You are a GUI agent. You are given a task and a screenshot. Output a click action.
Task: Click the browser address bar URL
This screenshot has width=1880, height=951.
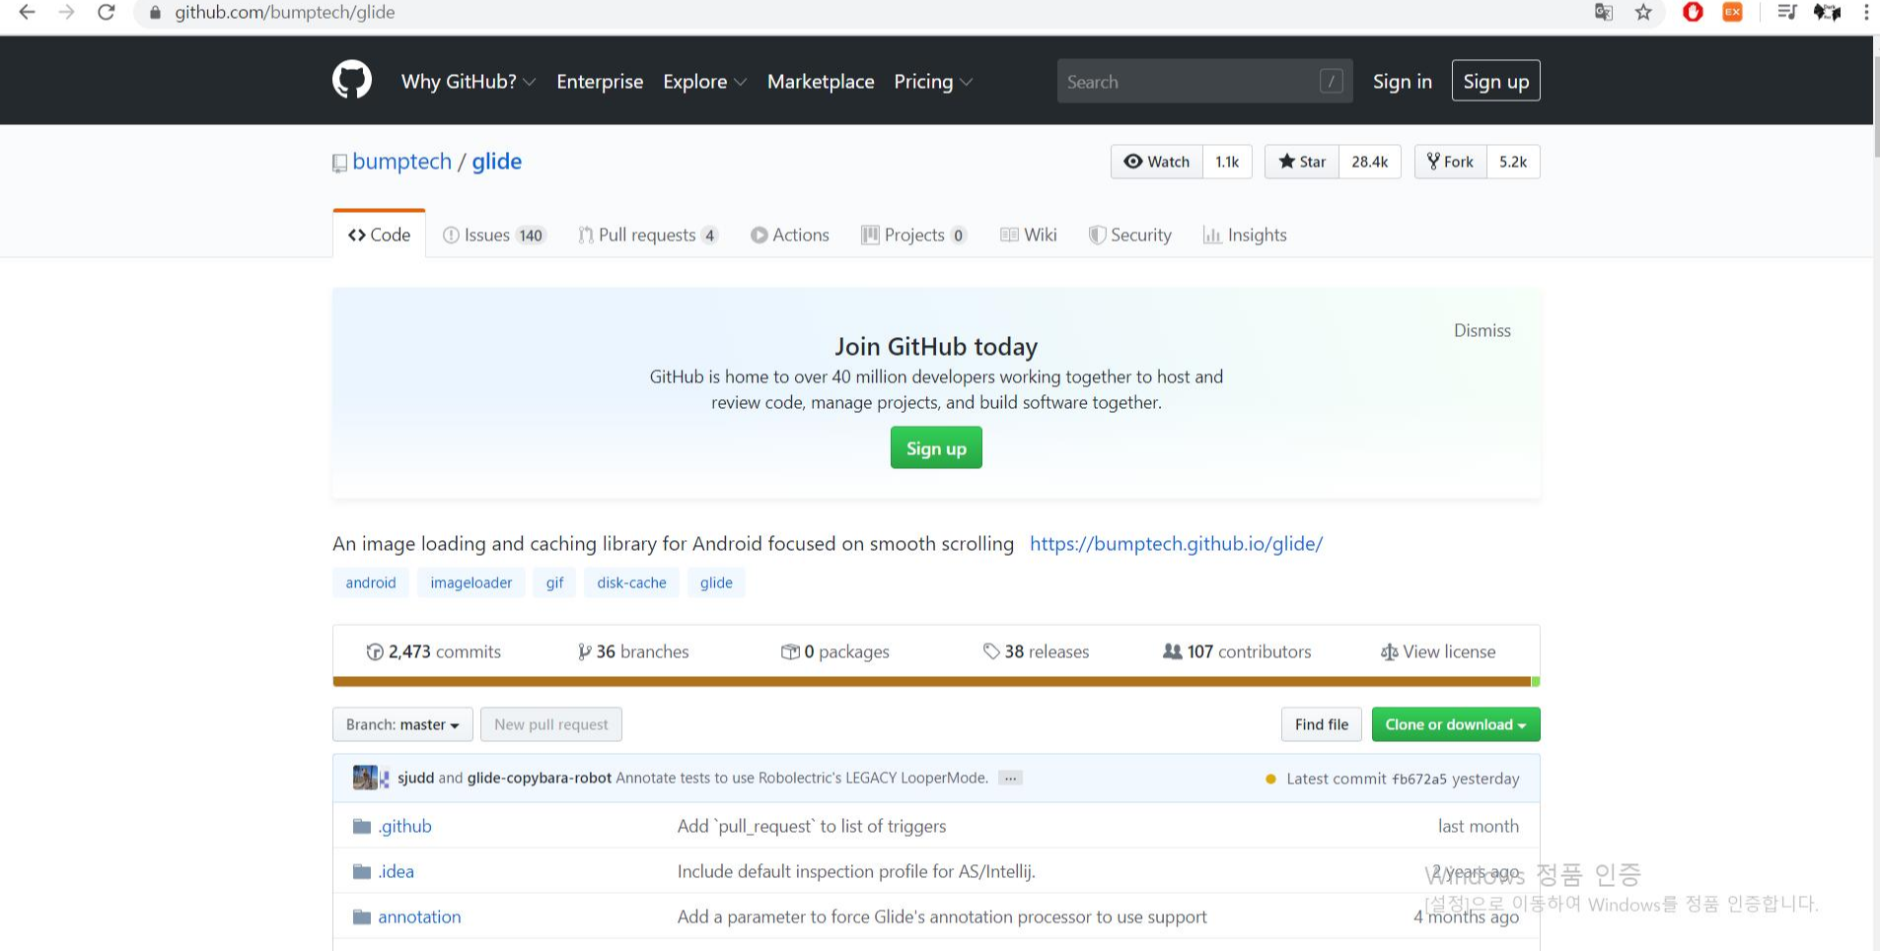(x=285, y=12)
